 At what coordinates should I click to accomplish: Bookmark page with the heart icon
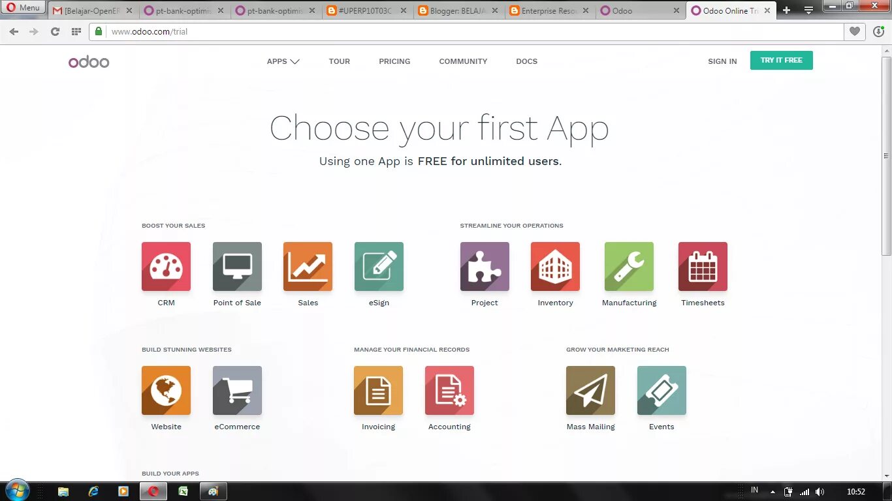coord(854,31)
